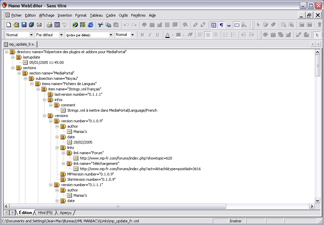Preview in Internet Explorer icon
This screenshot has width=324, height=225.
[90, 25]
